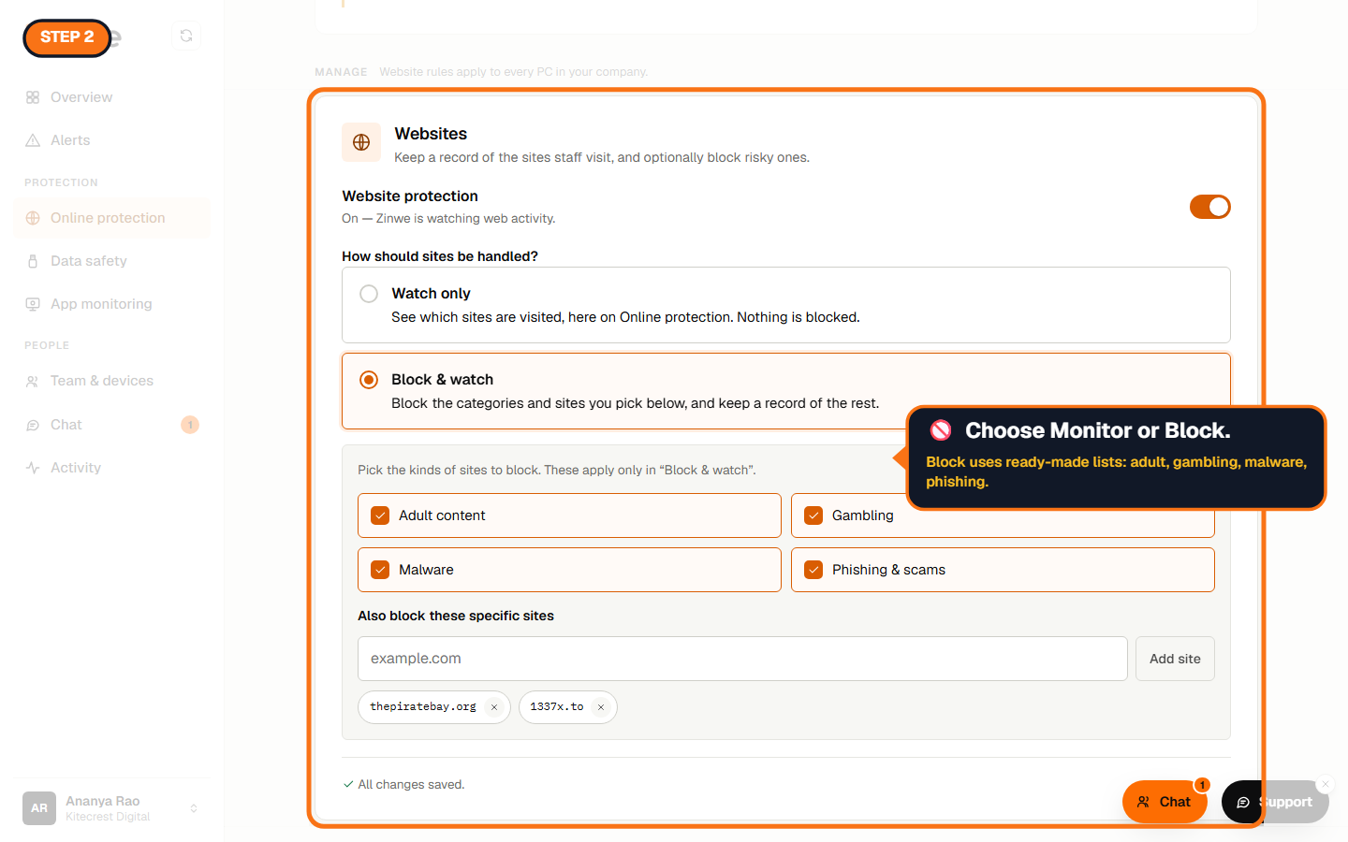Click the "All changes saved." status text
Viewport: 1348px width, 842px height.
[411, 784]
